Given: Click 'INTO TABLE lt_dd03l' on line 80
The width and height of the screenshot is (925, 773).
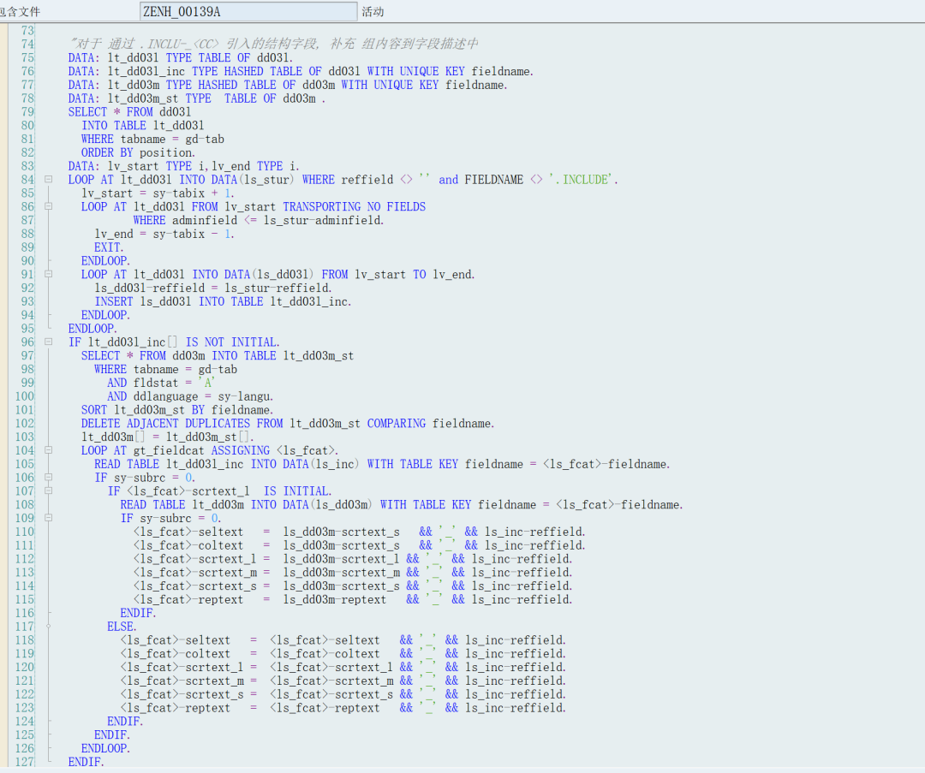Looking at the screenshot, I should 143,126.
